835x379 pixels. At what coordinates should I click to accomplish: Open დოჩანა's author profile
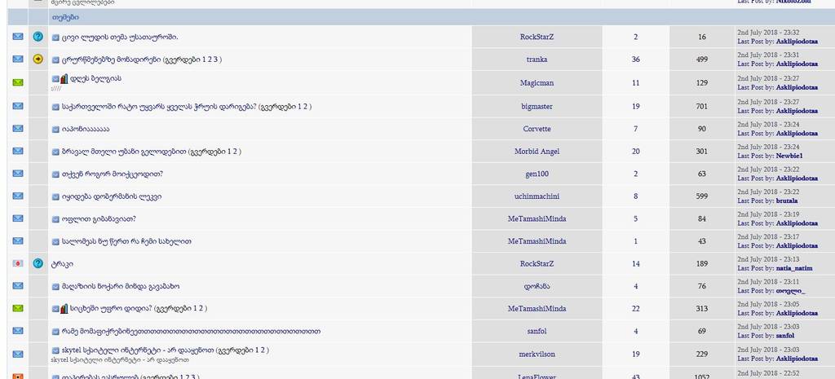click(x=537, y=286)
